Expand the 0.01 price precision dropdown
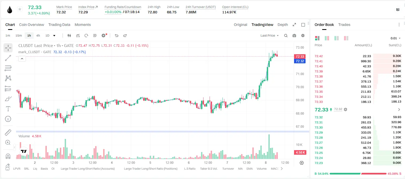 396,38
